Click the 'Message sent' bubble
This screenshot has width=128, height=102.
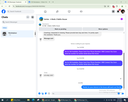point(49,39)
